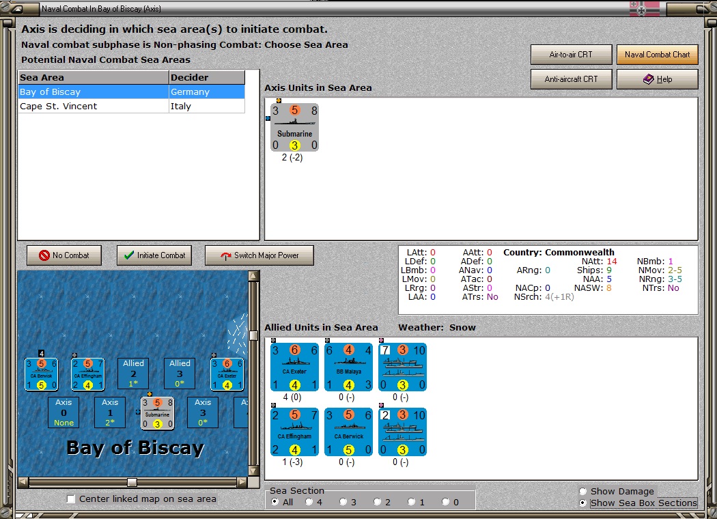Select the CA Exeter counter in Allied Units panel
The width and height of the screenshot is (717, 519).
(294, 367)
